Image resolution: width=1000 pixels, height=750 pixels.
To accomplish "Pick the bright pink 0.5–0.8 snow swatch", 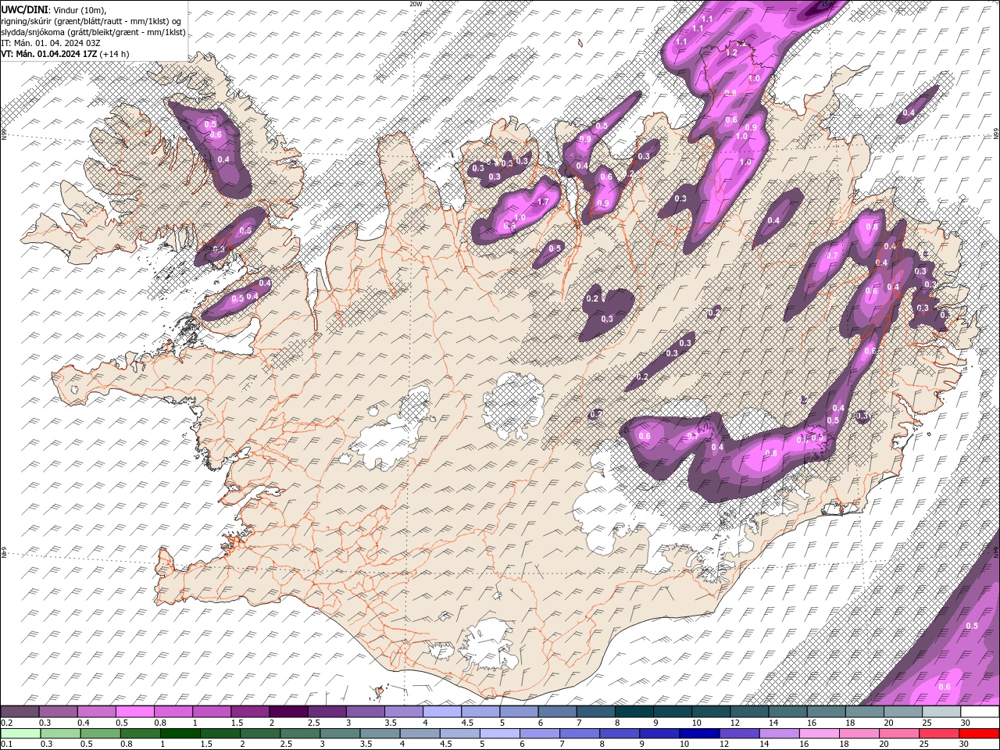I will tap(134, 712).
